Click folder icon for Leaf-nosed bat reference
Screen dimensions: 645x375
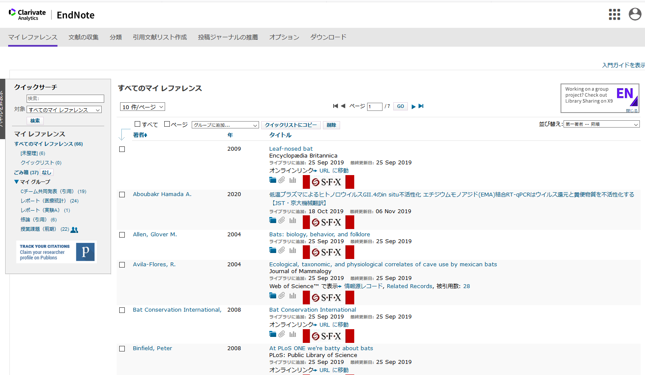tap(273, 180)
